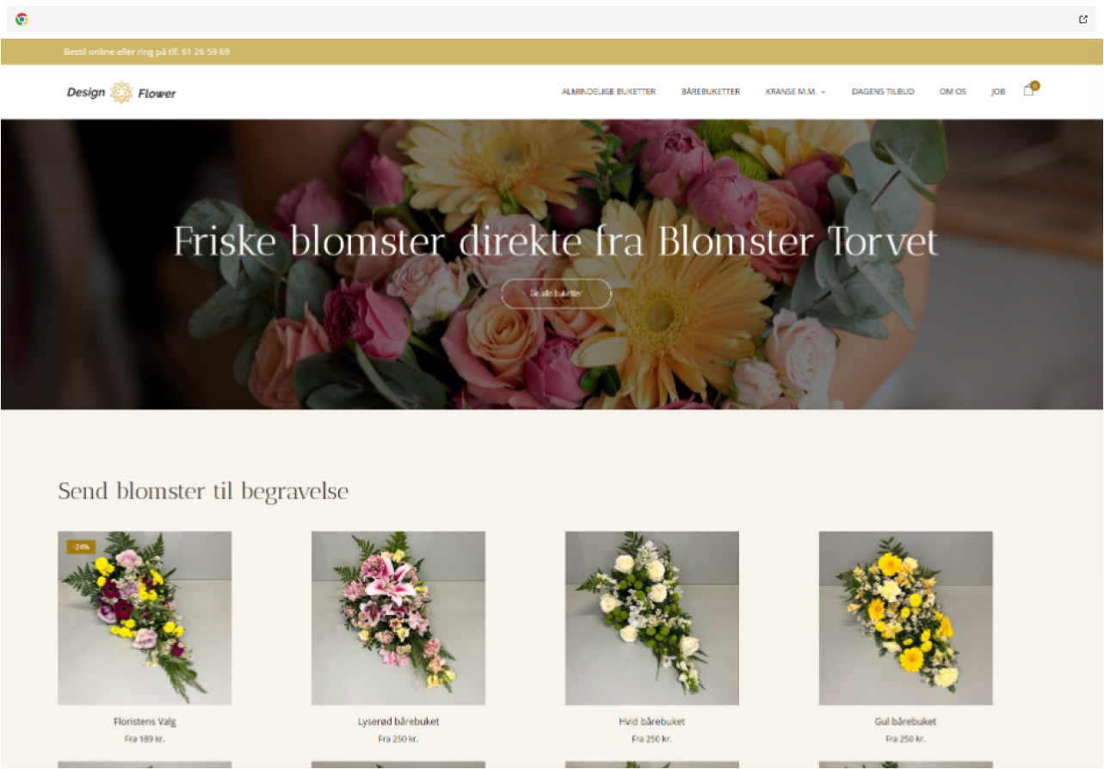Screen dimensions: 1104x769
Task: Open the Job menu link
Action: pyautogui.click(x=998, y=91)
